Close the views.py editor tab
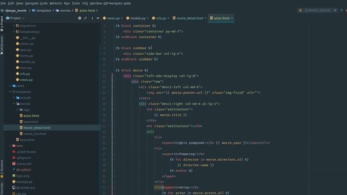 click(122, 18)
